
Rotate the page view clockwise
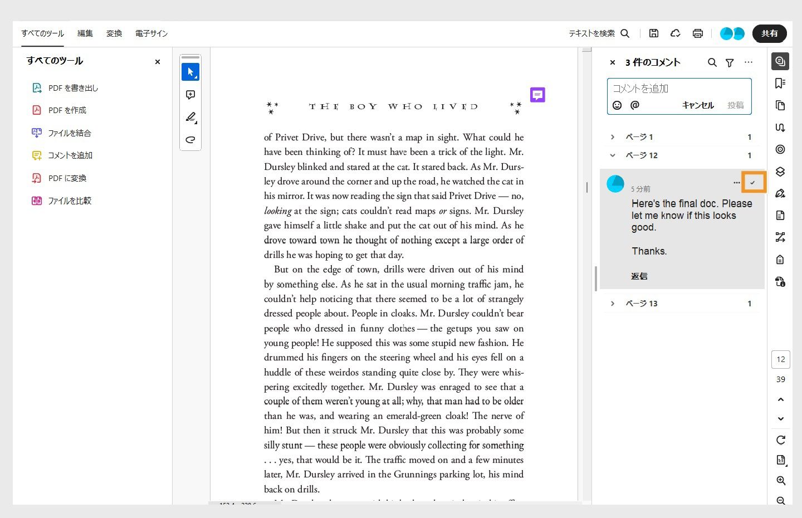click(x=781, y=440)
